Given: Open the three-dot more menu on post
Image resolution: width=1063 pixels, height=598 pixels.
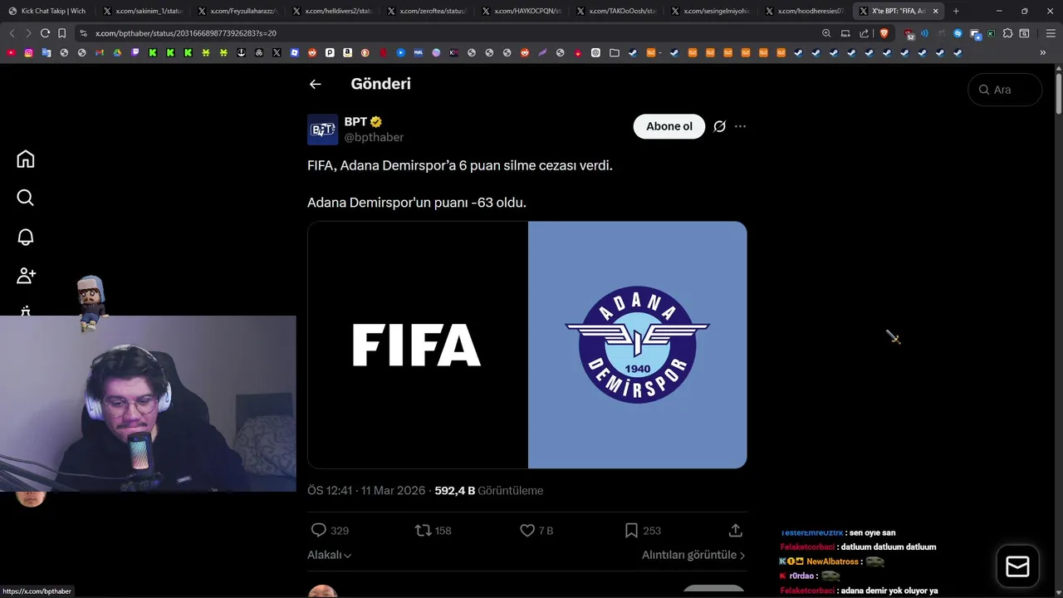Looking at the screenshot, I should pos(740,126).
